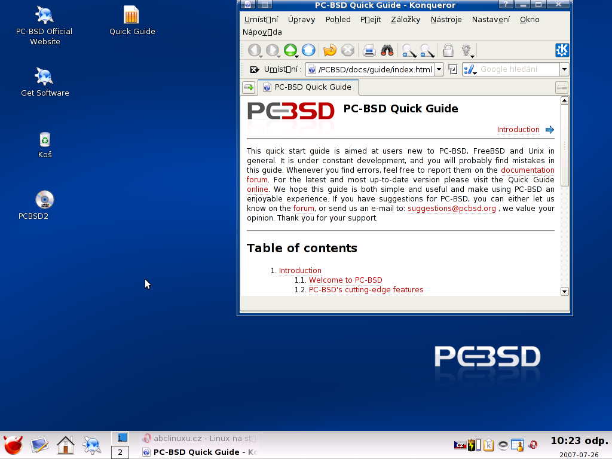This screenshot has height=459, width=612.
Task: Click the calendar reminder tray icon
Action: pyautogui.click(x=518, y=445)
